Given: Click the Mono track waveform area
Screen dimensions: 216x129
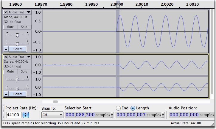Looking at the screenshot, I should [125, 31].
